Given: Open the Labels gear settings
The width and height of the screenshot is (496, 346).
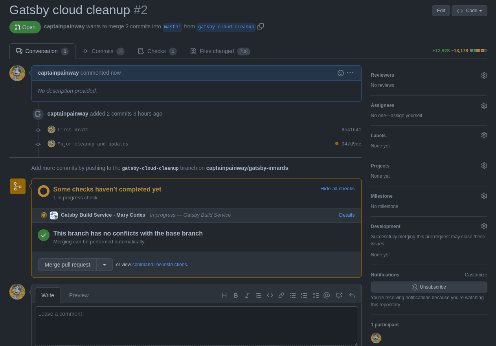Looking at the screenshot, I should 484,135.
